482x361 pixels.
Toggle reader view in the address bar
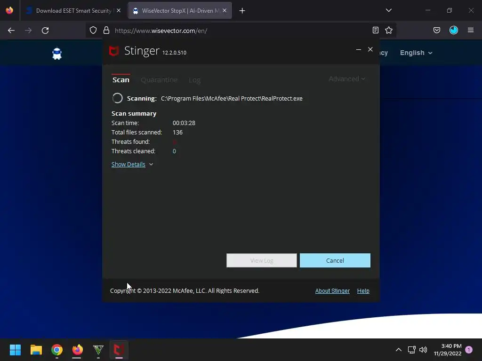(375, 30)
